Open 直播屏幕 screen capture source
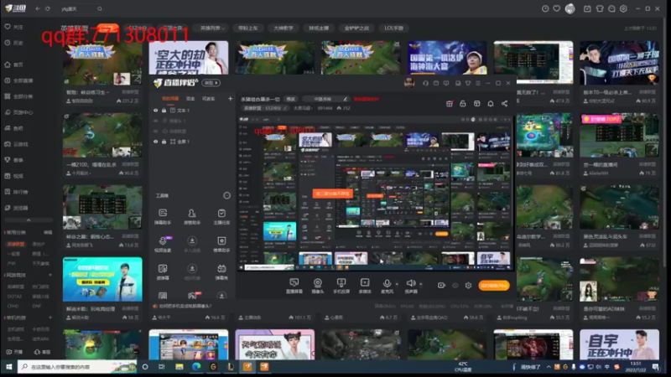Image resolution: width=671 pixels, height=377 pixels. pyautogui.click(x=294, y=286)
